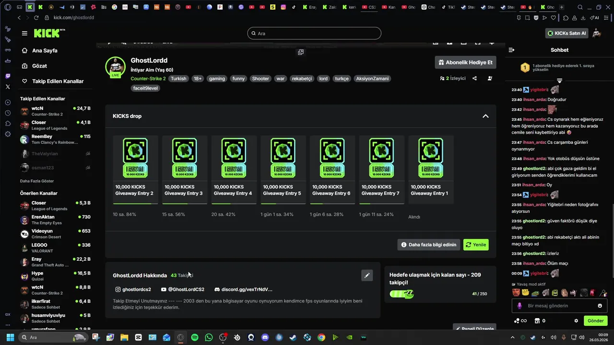Open the ghostlordcs2 Instagram link
The height and width of the screenshot is (345, 614).
(133, 289)
